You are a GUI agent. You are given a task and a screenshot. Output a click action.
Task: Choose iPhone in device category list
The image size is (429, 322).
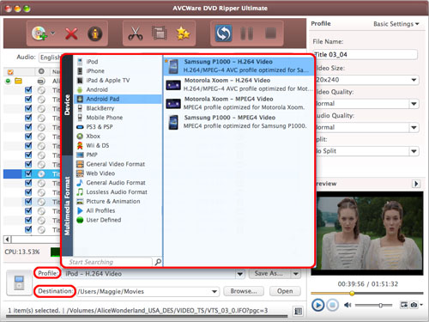click(x=118, y=71)
